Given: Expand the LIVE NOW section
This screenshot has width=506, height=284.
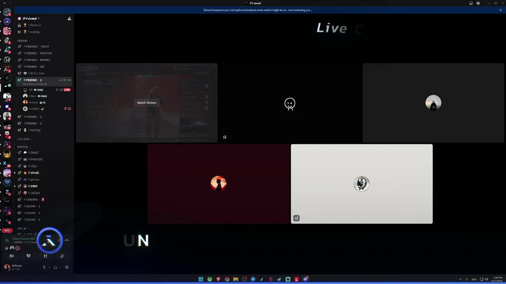Looking at the screenshot, I should click(25, 139).
